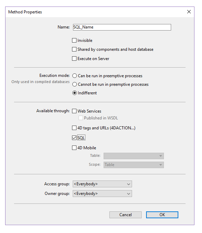Click the Cancel button
Viewport: 202px width, 233px height.
click(126, 215)
